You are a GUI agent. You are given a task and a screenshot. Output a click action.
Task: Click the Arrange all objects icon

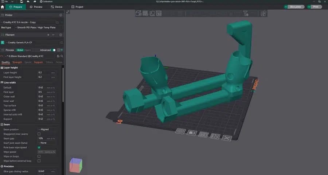159,13
